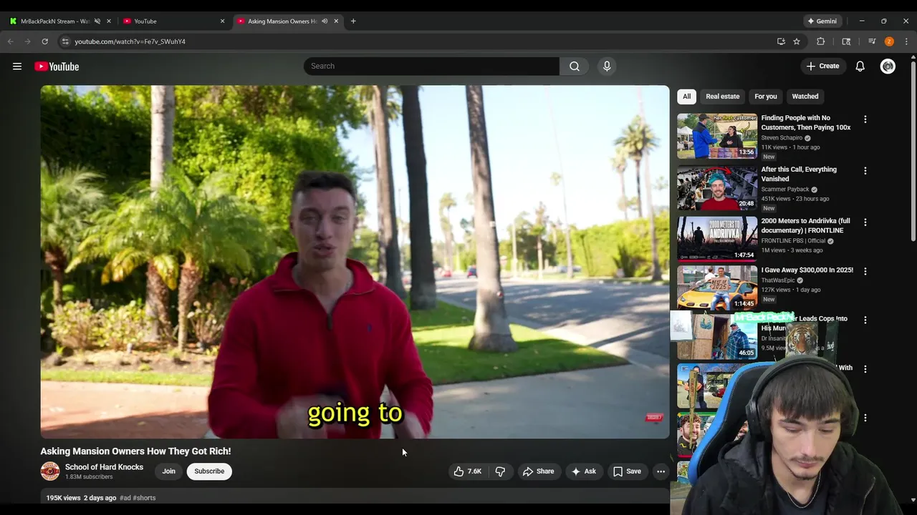This screenshot has height=515, width=917.
Task: Open I Gave Away $300,000 thumbnail
Action: click(717, 288)
